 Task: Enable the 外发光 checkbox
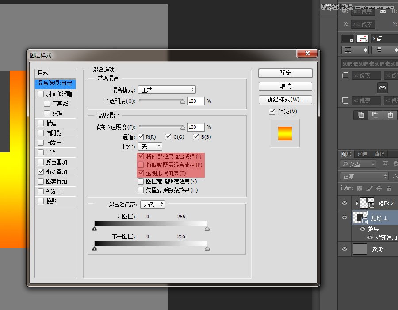[41, 191]
